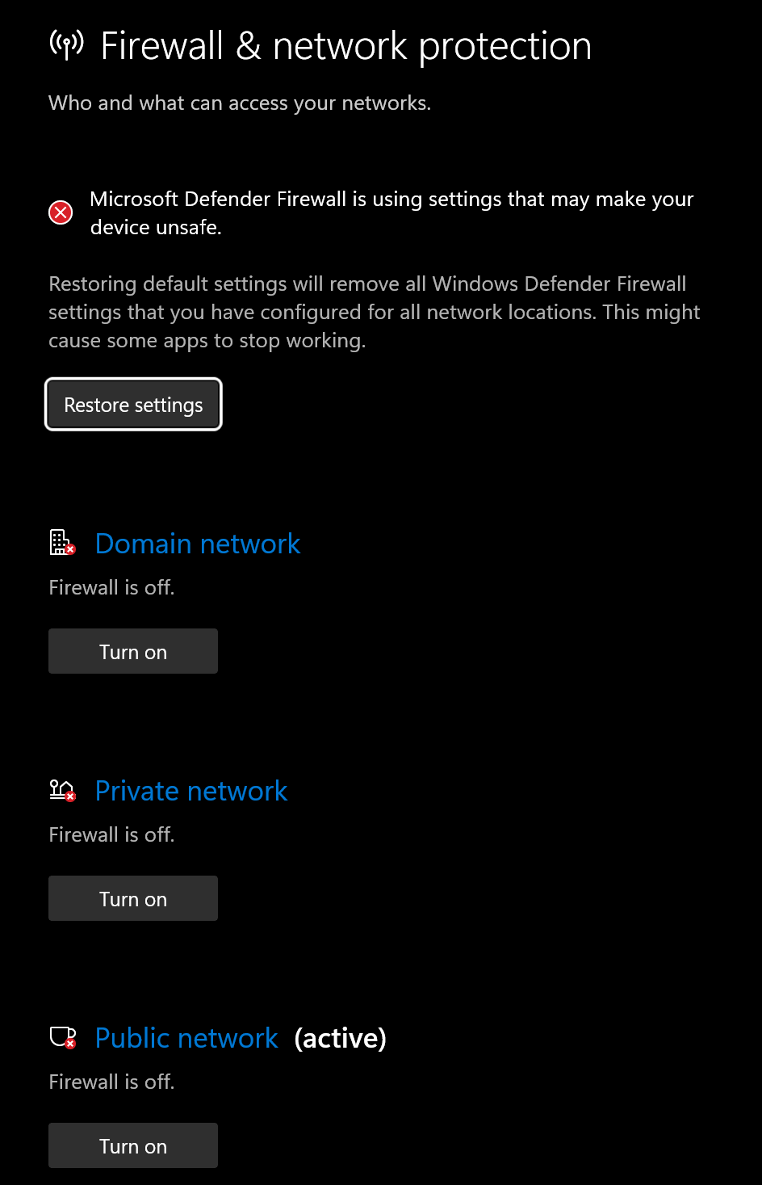Open the Private network settings link

point(191,791)
